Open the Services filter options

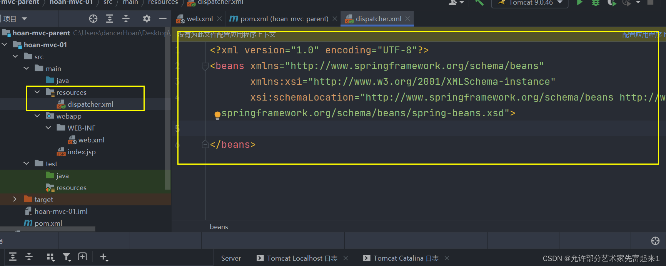click(67, 257)
